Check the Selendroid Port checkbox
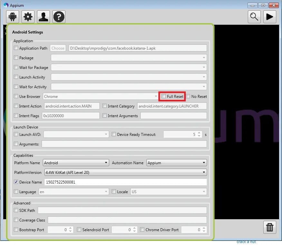Viewport: 282px width, 245px height. pyautogui.click(x=79, y=230)
